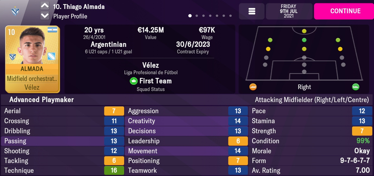Click the orange left foot icon
Image resolution: width=374 pixels, height=176 pixels.
coord(253,87)
